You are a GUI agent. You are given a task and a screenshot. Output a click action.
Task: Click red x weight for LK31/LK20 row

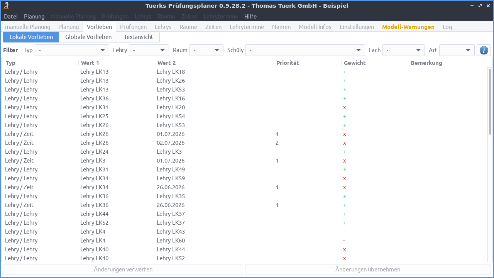[x=345, y=107]
